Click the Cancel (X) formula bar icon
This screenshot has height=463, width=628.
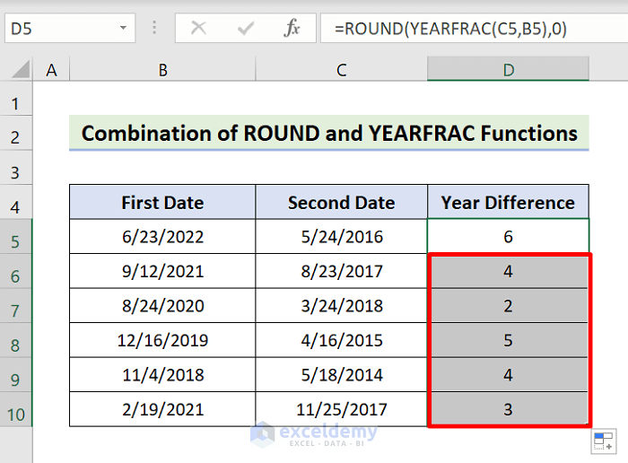point(198,28)
